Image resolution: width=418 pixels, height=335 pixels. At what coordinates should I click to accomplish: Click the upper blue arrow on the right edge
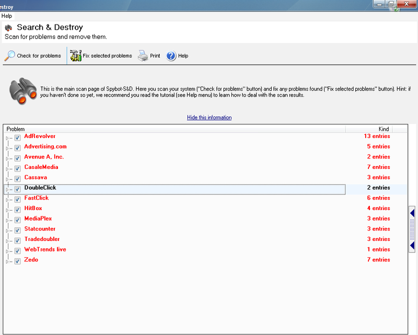pos(412,212)
